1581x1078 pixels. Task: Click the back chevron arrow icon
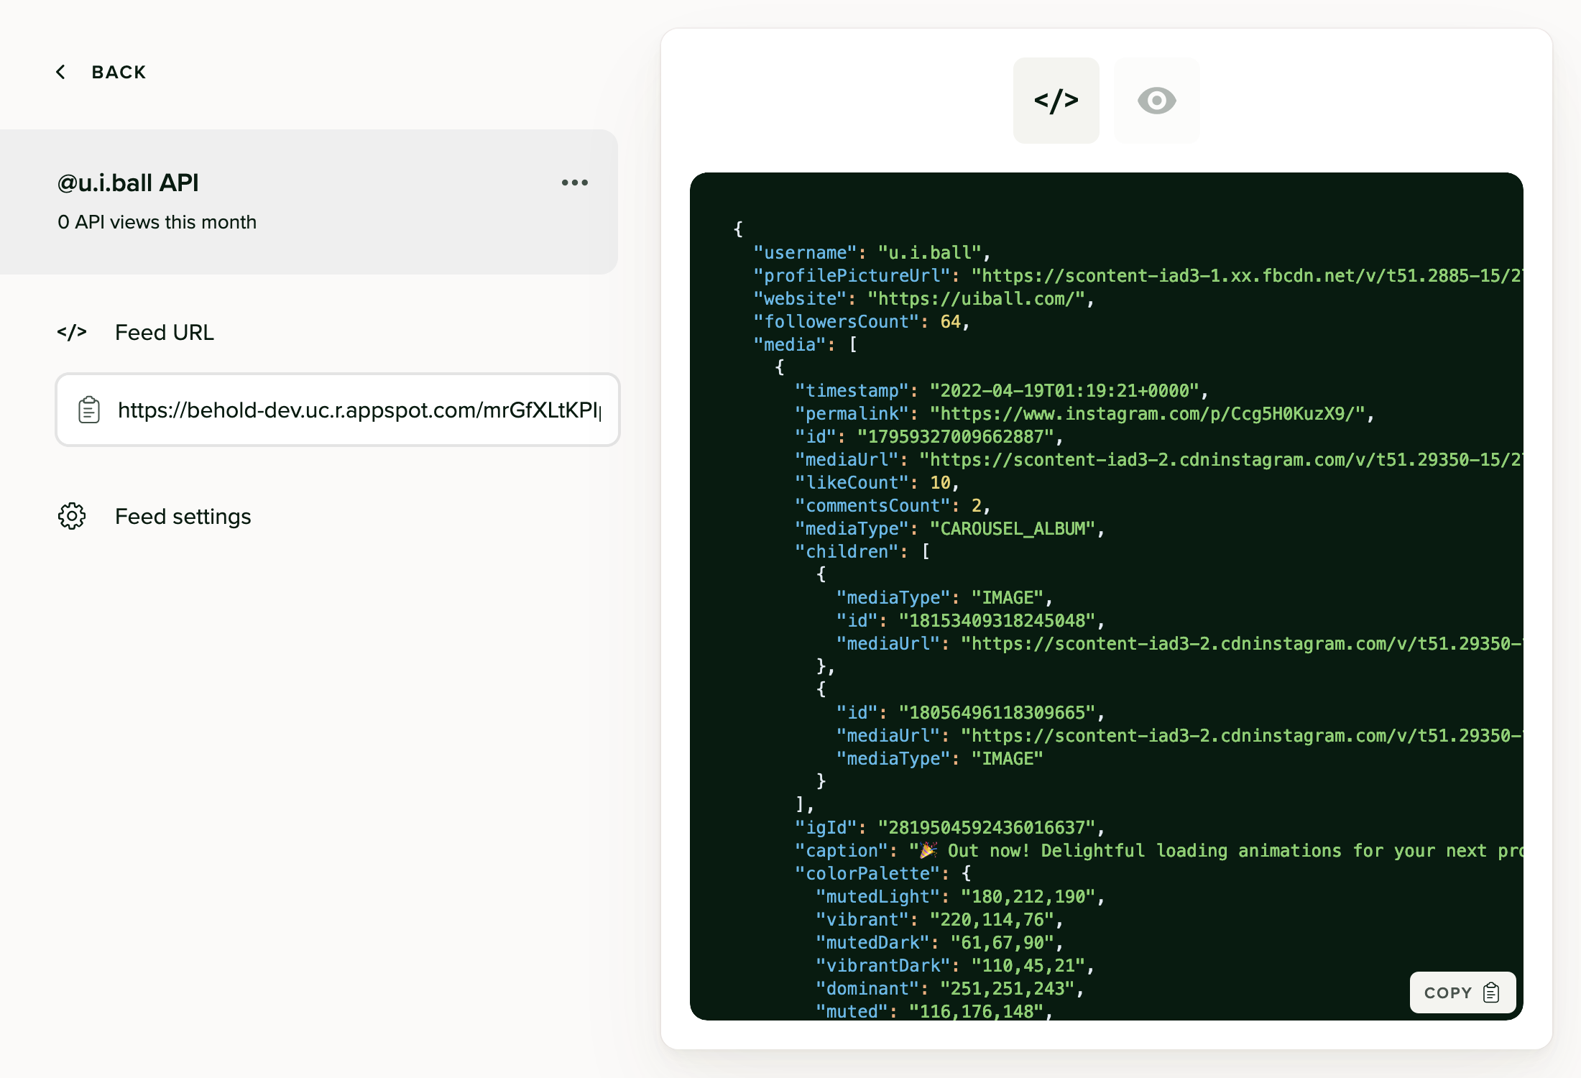coord(61,72)
